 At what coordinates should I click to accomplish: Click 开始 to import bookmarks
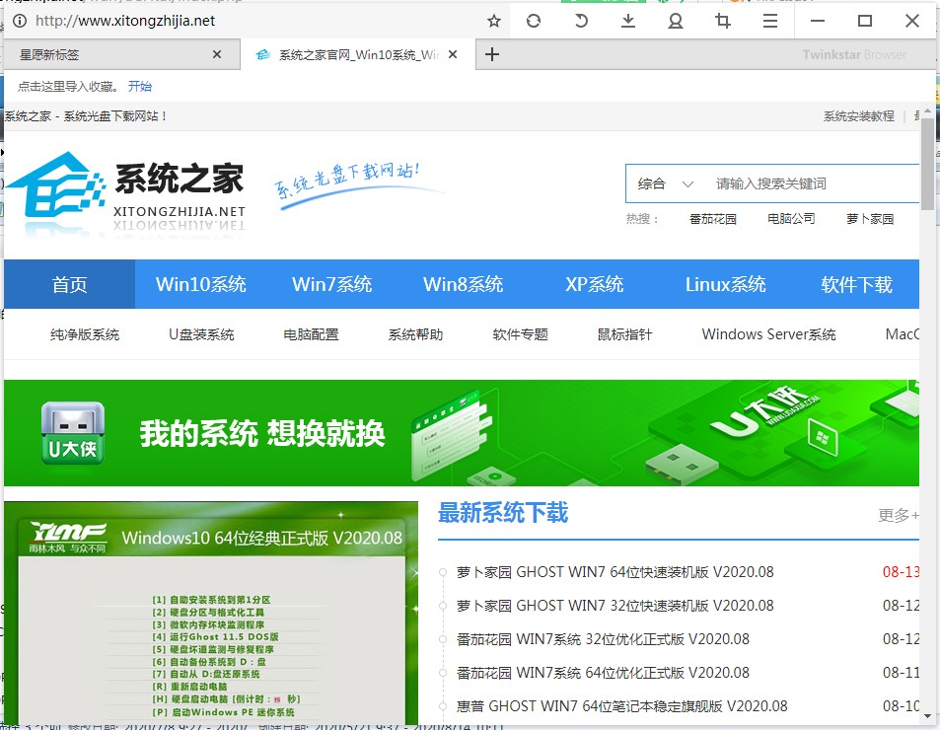140,86
